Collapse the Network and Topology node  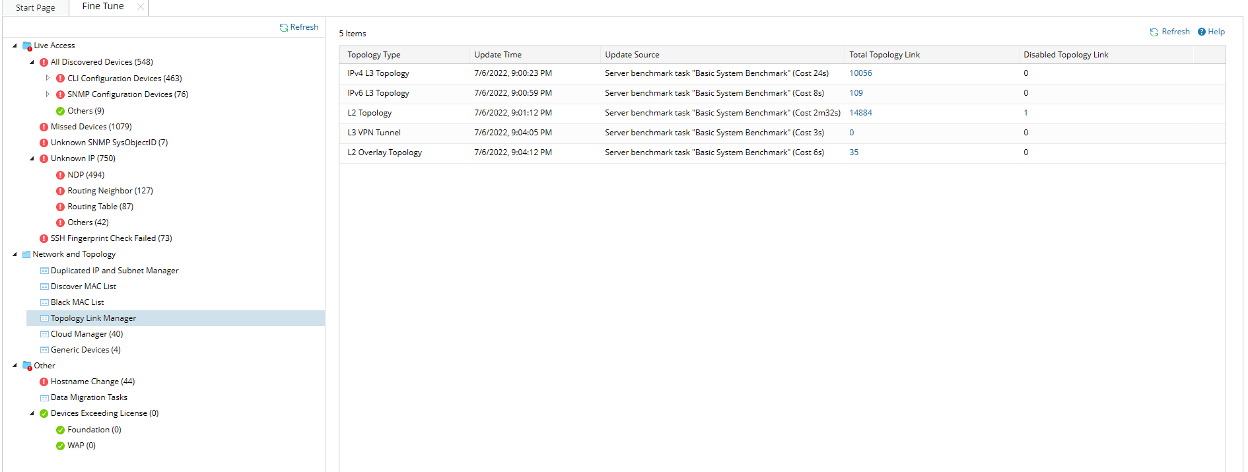pos(15,254)
